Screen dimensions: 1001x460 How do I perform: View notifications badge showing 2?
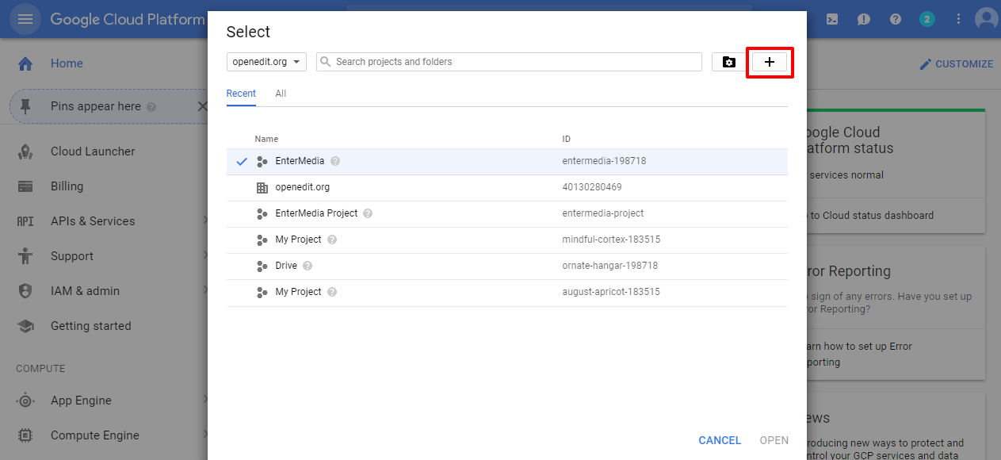[927, 19]
